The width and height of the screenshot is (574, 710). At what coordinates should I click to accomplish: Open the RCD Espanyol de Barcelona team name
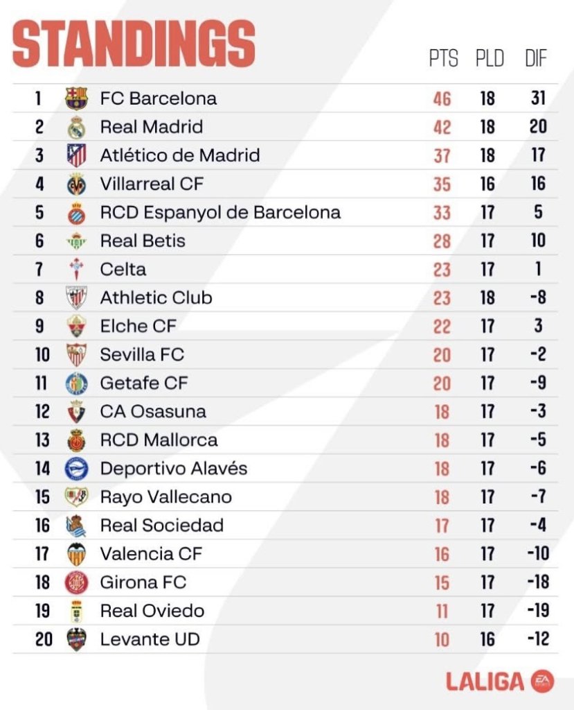pos(220,212)
